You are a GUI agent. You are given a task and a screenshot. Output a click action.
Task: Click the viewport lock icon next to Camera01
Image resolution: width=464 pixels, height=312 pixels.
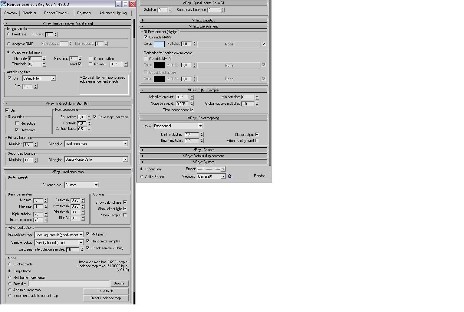click(229, 176)
